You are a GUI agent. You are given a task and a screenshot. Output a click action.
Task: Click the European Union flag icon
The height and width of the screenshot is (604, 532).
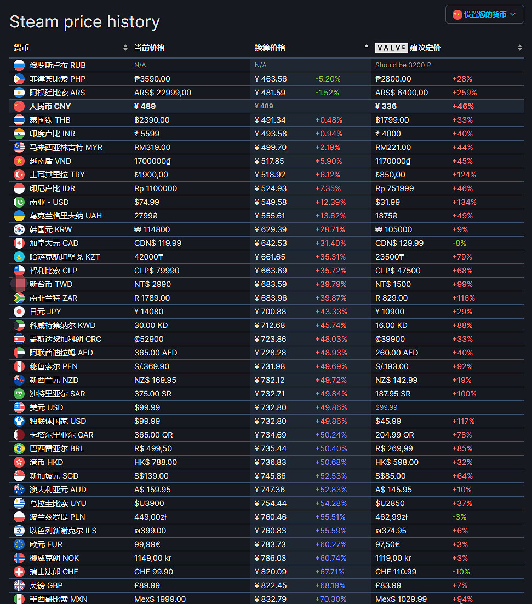pos(19,544)
